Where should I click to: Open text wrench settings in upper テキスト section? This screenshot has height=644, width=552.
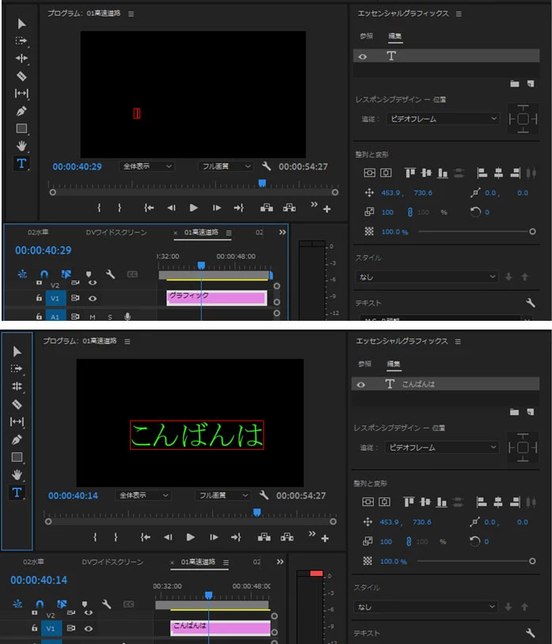(x=531, y=303)
